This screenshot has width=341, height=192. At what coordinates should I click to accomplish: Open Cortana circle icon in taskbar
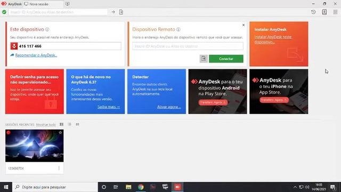[104, 187]
